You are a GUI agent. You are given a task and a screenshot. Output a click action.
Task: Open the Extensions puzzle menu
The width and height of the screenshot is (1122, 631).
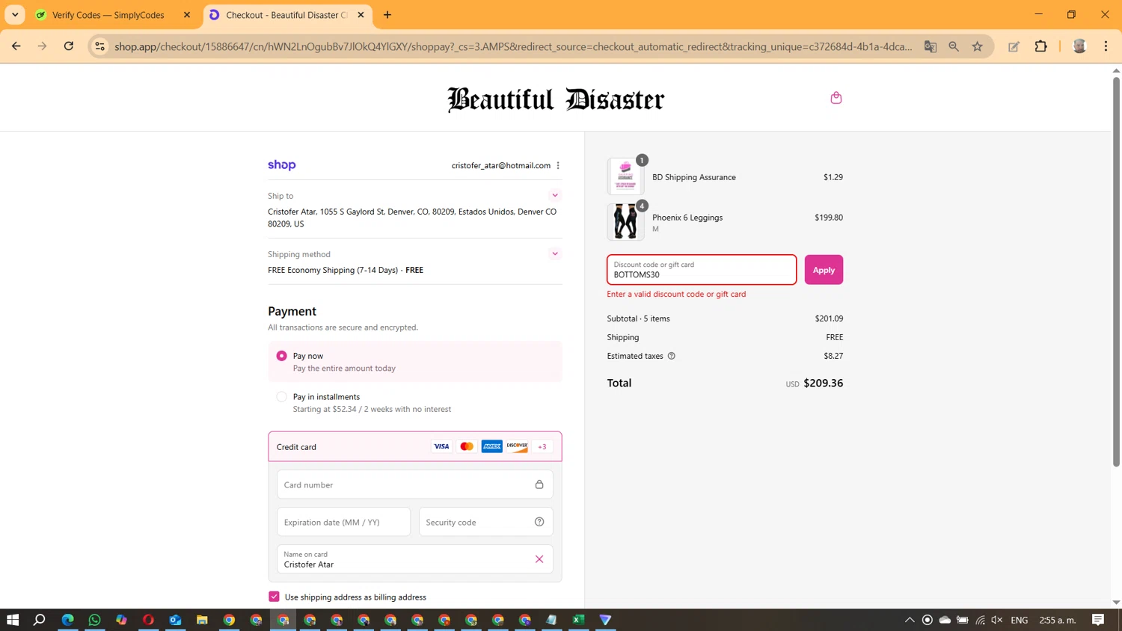click(x=1040, y=46)
